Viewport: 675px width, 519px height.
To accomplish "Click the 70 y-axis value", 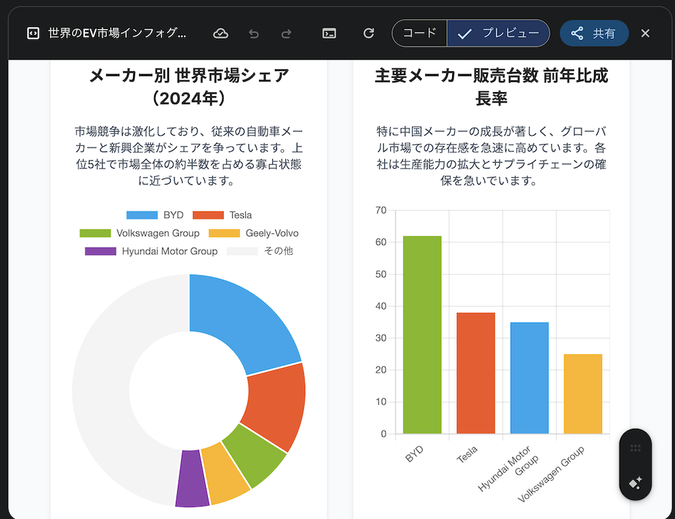I will (x=381, y=210).
